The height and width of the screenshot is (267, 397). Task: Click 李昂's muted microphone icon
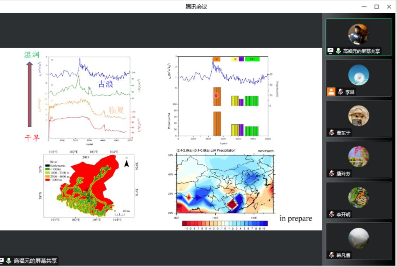pos(340,92)
